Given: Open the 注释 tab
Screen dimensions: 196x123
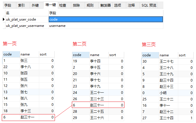Looking at the screenshot, I should pos(133,5).
